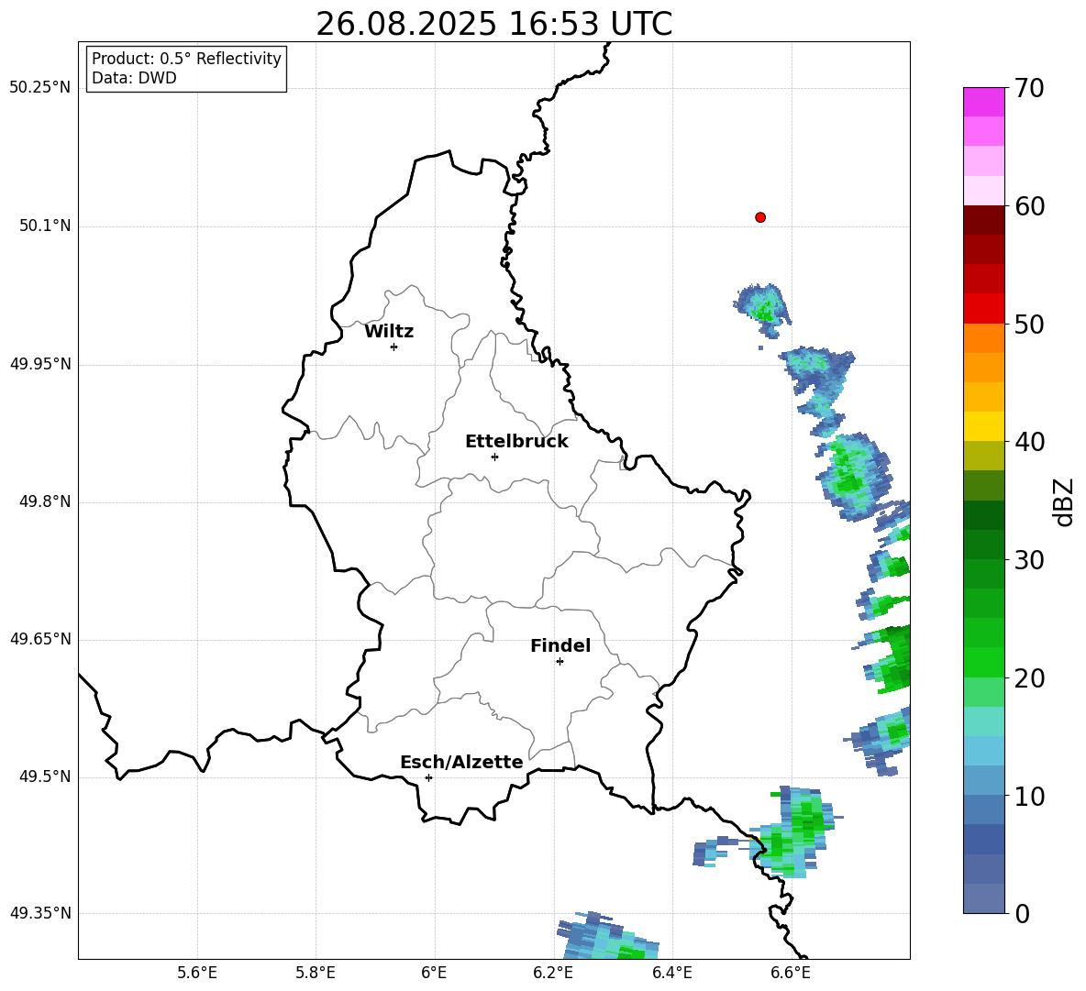
Task: Click the bright red colorbar segment just above 50
Action: tap(983, 308)
